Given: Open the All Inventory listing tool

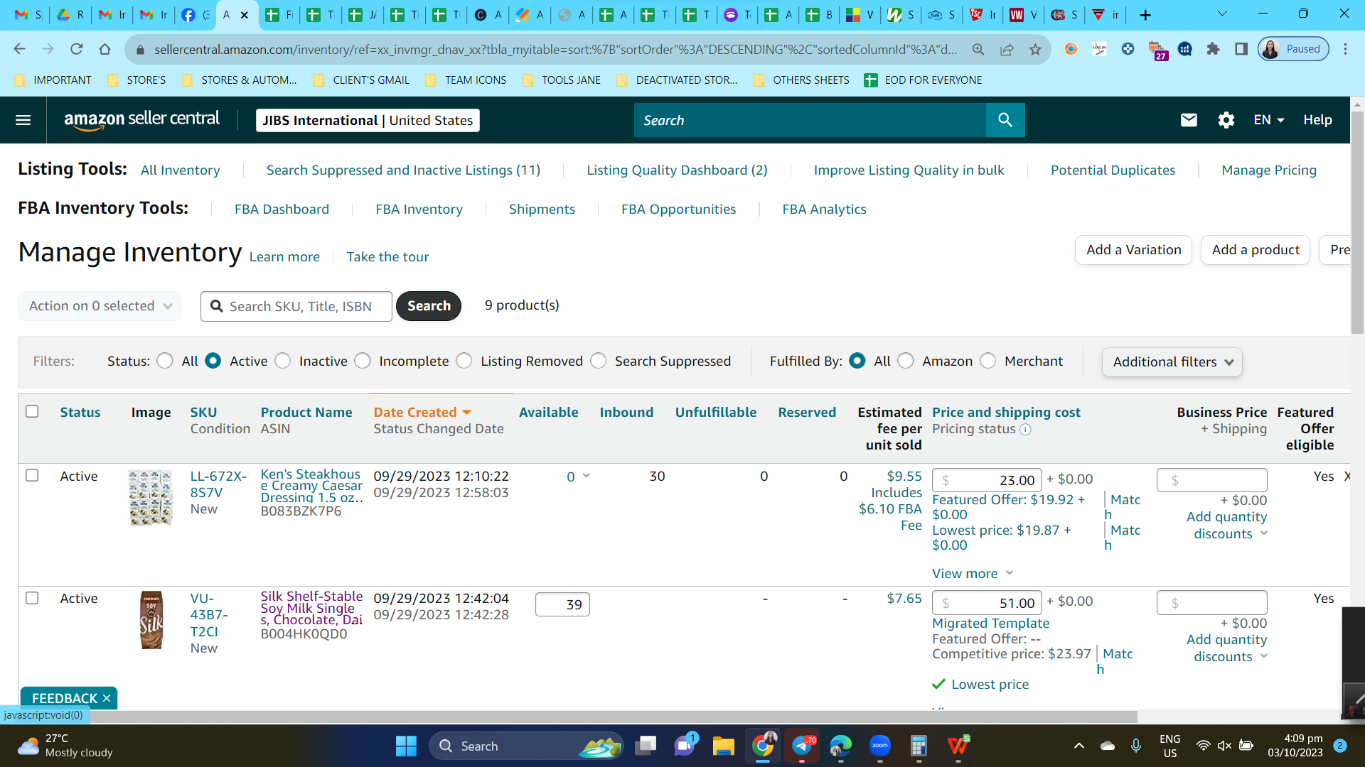Looking at the screenshot, I should pyautogui.click(x=181, y=170).
